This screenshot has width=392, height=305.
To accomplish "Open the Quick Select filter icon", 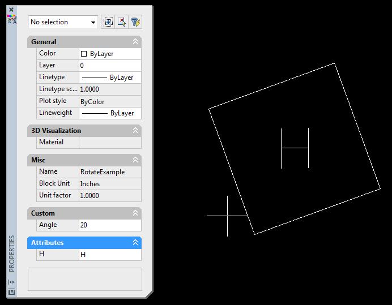I will point(135,22).
